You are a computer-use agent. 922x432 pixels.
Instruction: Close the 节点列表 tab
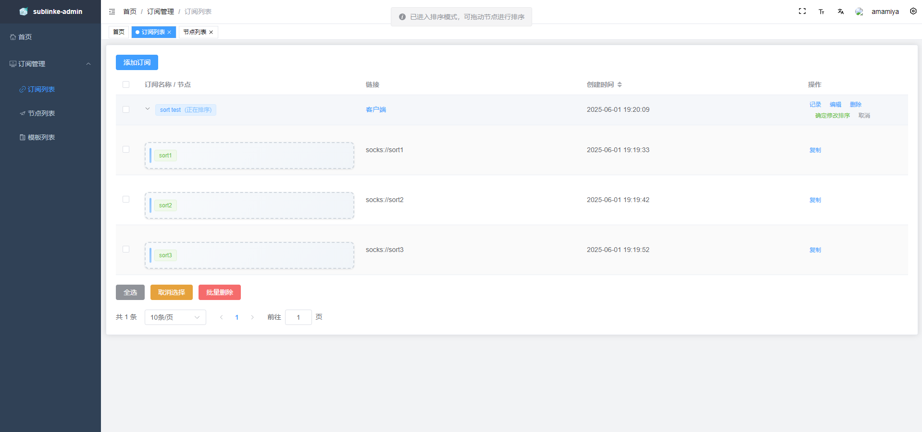[211, 32]
